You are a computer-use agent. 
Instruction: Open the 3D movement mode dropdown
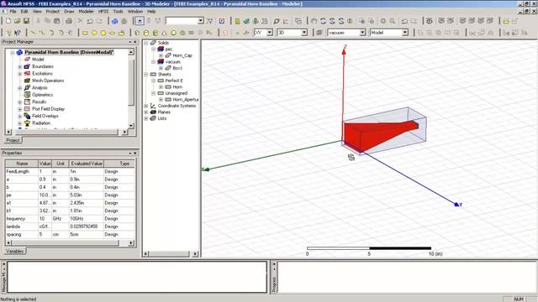(x=292, y=33)
